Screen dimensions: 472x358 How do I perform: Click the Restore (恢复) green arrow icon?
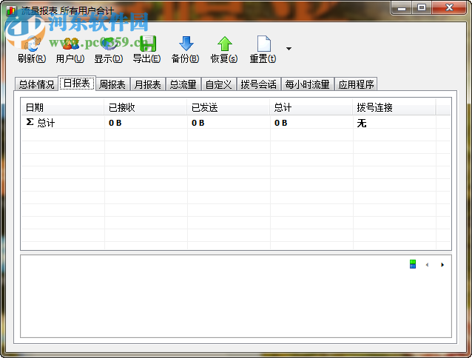pyautogui.click(x=224, y=44)
